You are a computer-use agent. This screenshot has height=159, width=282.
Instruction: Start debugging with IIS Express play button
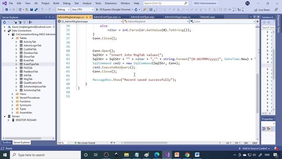(x=97, y=10)
